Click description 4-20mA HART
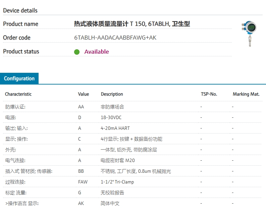Screen dimensions: 266x212 tap(115, 128)
